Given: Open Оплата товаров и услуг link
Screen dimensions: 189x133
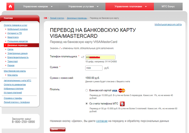Looking at the screenshot, I should tap(15, 25).
